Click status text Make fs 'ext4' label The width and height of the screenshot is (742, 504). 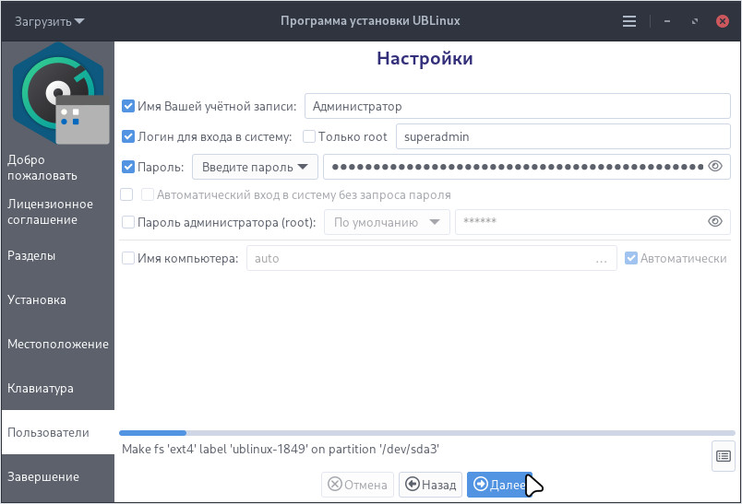[x=281, y=450]
